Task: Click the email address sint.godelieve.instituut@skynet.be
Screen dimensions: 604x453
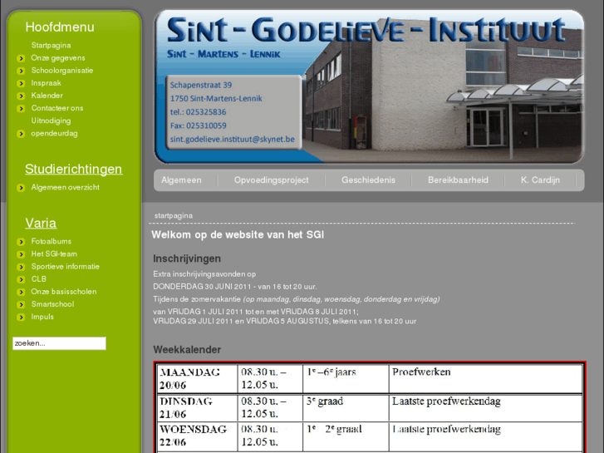Action: 233,139
